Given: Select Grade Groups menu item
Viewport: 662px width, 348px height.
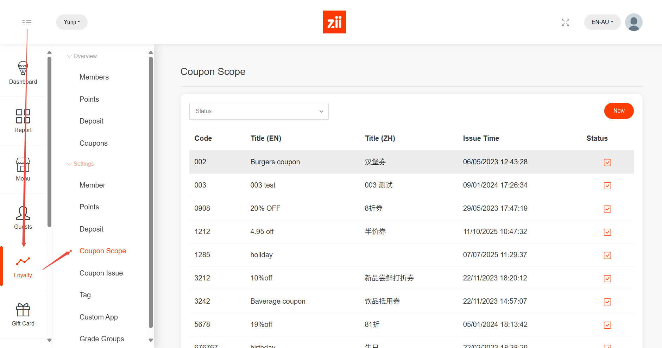Looking at the screenshot, I should (102, 339).
